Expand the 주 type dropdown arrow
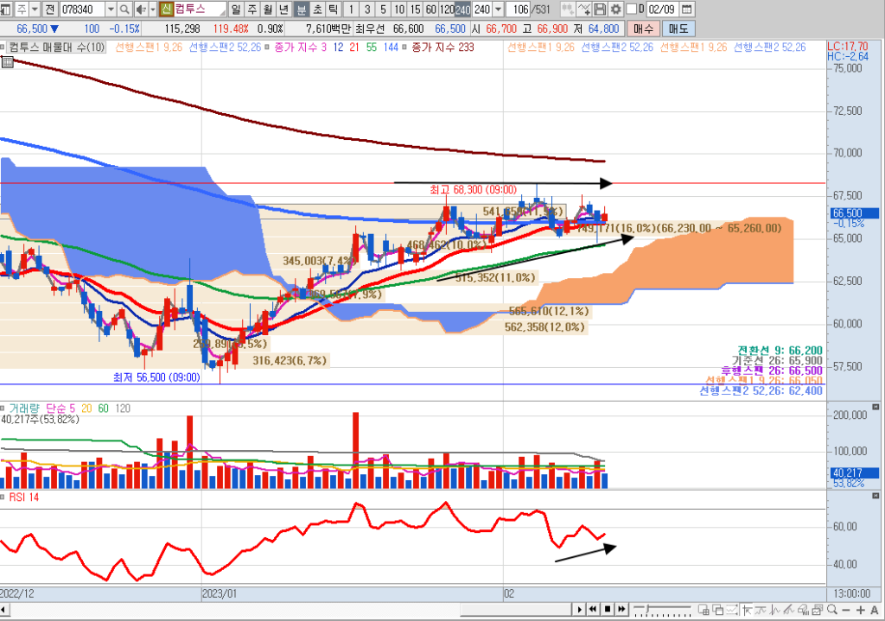The image size is (885, 621). [34, 10]
